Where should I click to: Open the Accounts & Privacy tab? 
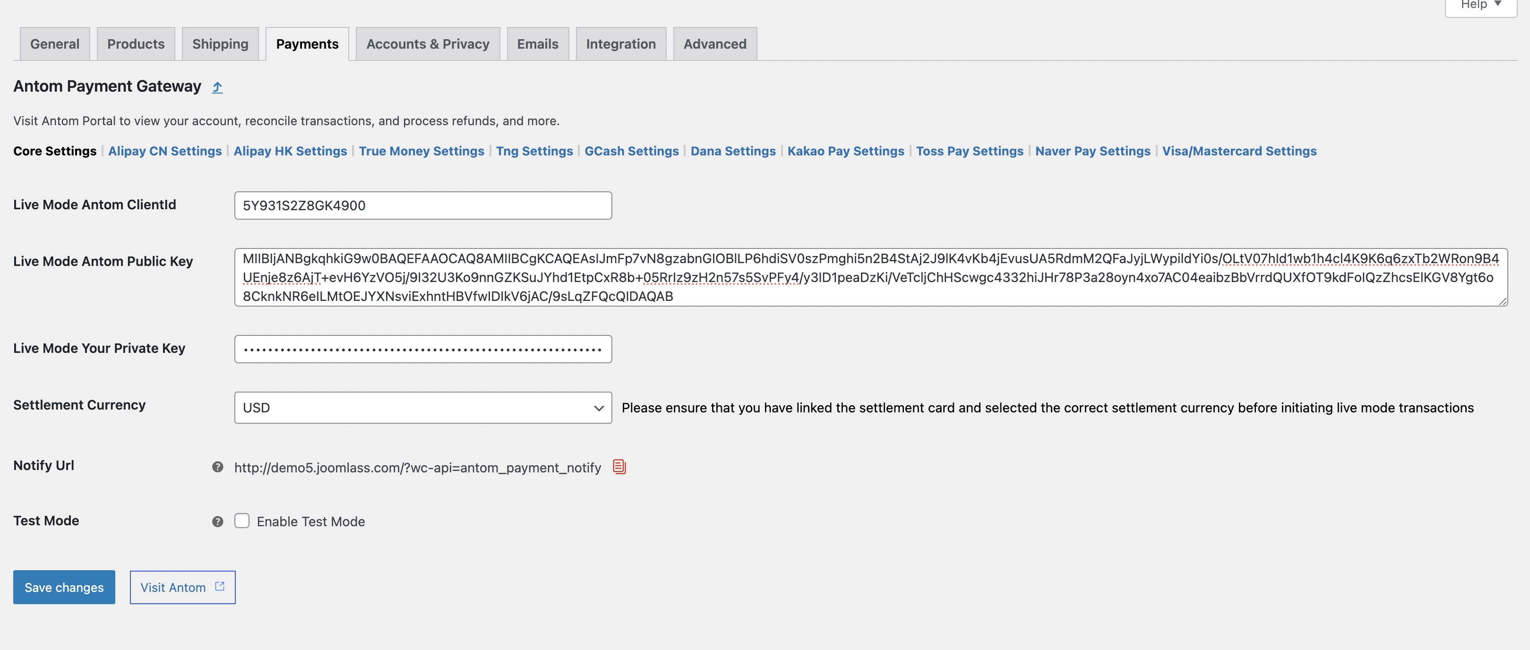428,44
